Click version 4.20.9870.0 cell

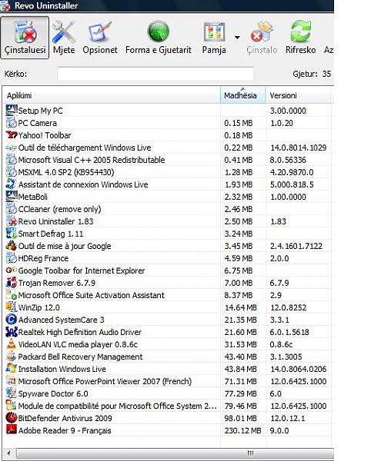click(292, 172)
